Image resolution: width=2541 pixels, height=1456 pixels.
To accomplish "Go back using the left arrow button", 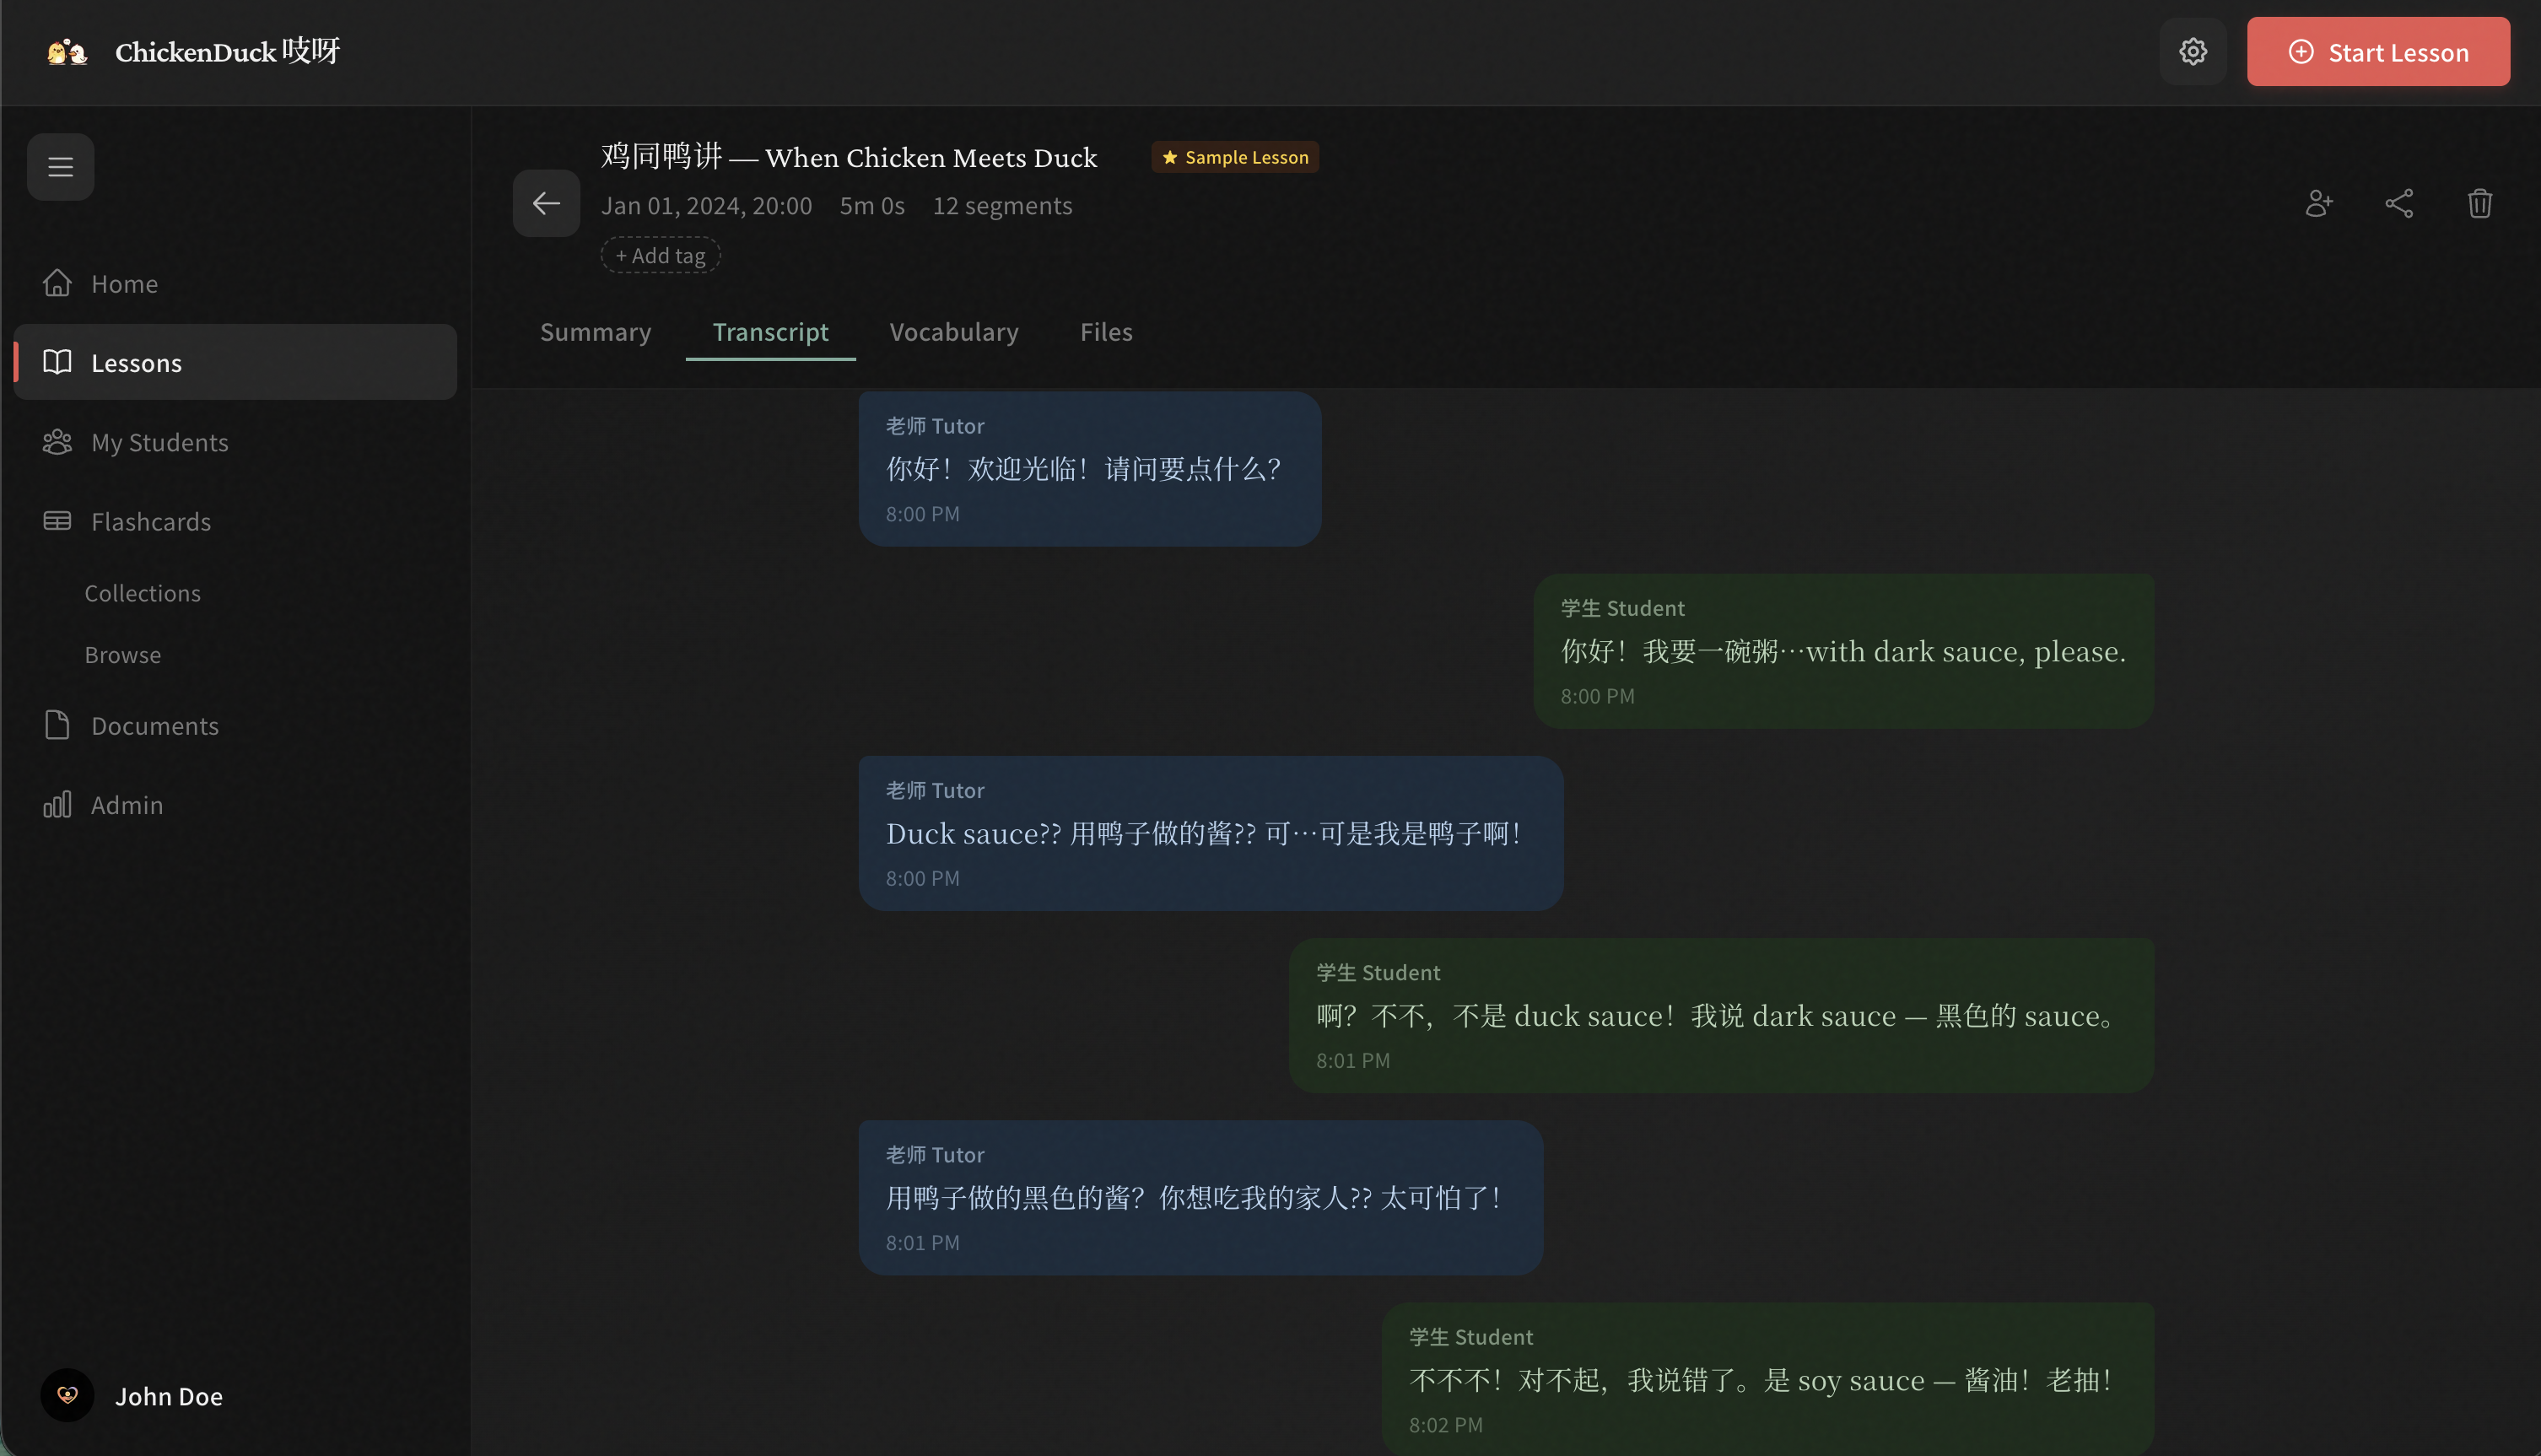I will 546,204.
